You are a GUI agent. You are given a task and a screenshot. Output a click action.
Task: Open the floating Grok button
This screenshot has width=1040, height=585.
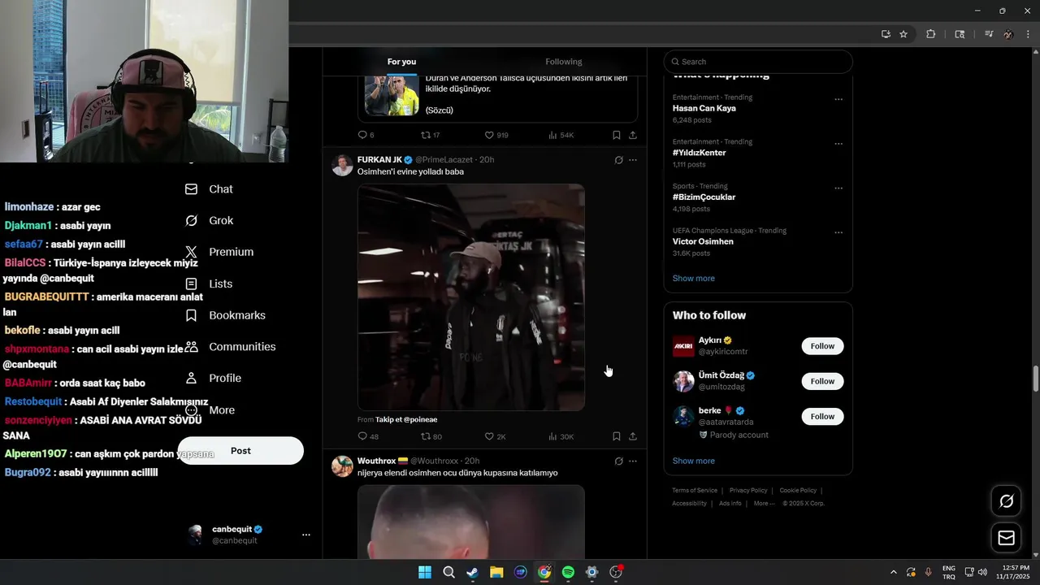(1006, 501)
